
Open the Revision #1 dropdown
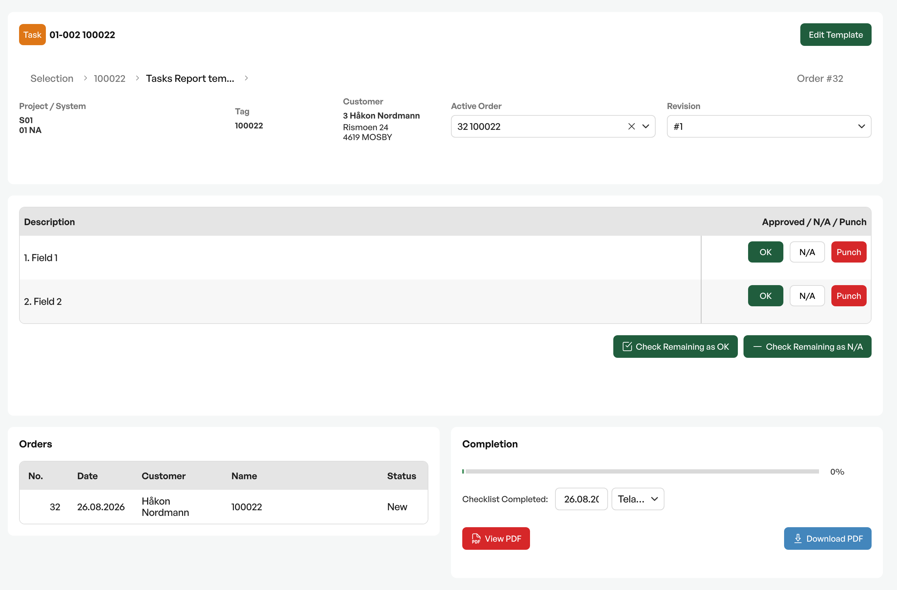pos(769,127)
